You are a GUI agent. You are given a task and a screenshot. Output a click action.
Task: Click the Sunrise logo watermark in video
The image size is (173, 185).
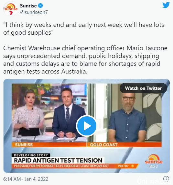point(154,159)
